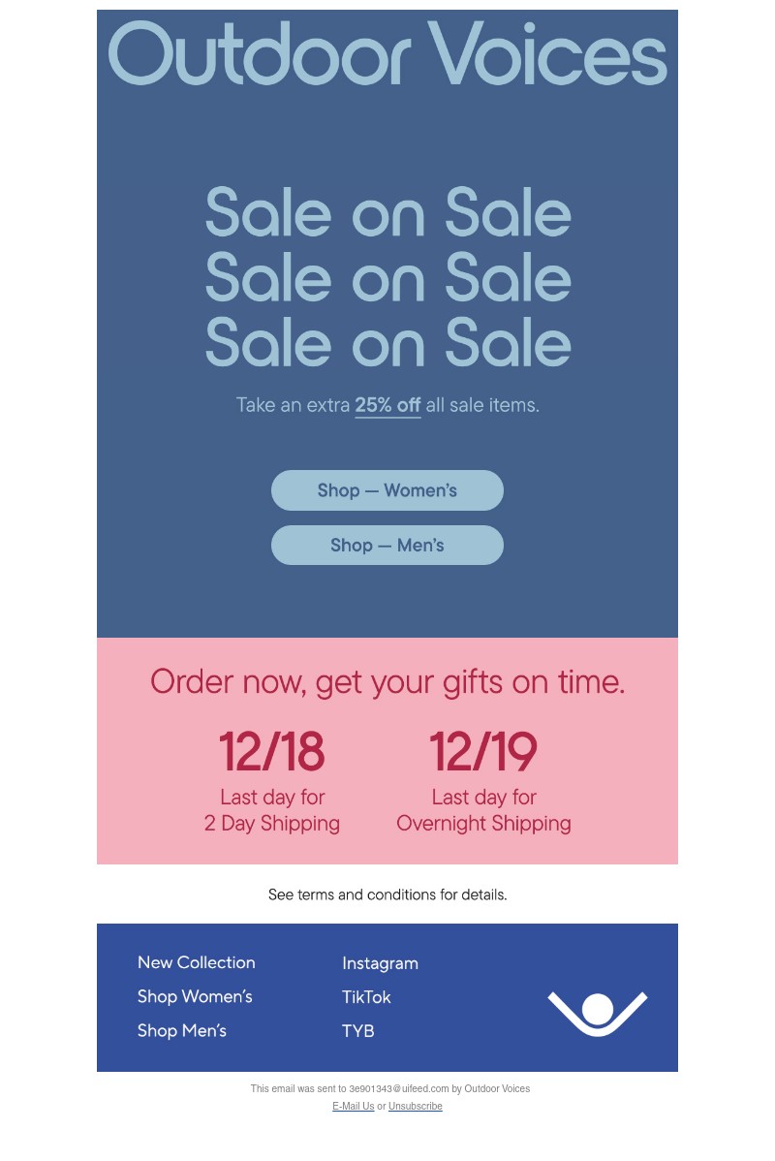Open Instagram from the footer links

point(380,963)
